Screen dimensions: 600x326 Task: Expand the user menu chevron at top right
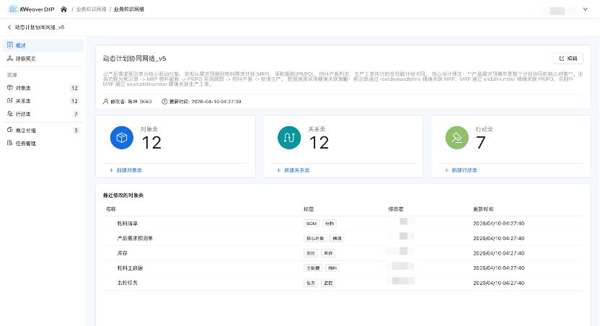coord(585,9)
